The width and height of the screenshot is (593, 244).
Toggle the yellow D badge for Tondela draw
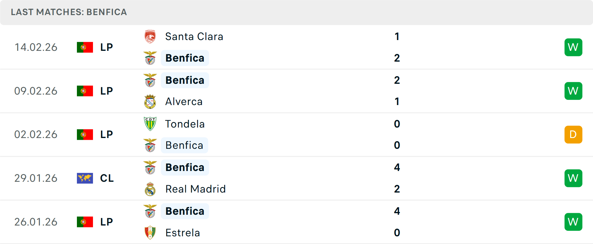click(x=574, y=135)
